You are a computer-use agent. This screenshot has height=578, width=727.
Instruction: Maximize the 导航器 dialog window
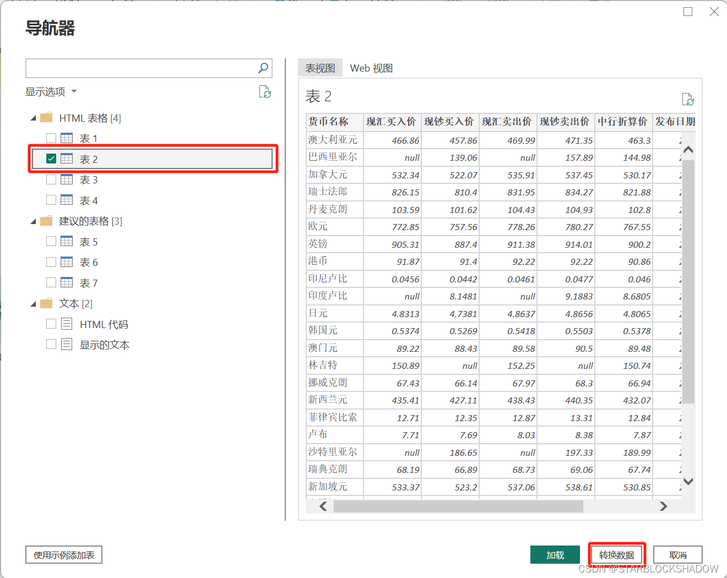coord(688,12)
